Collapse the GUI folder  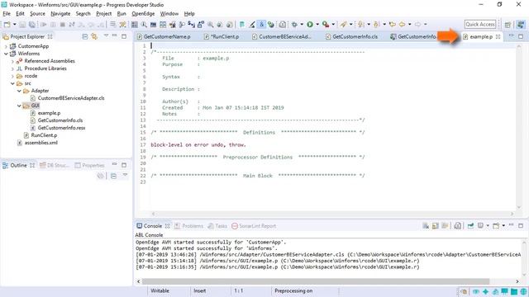point(19,106)
